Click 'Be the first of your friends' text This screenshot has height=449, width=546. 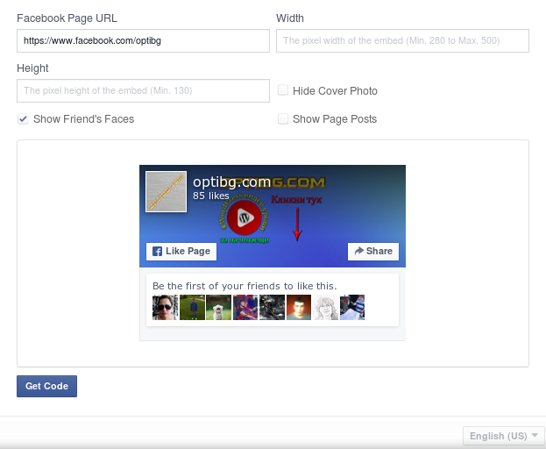(x=245, y=286)
